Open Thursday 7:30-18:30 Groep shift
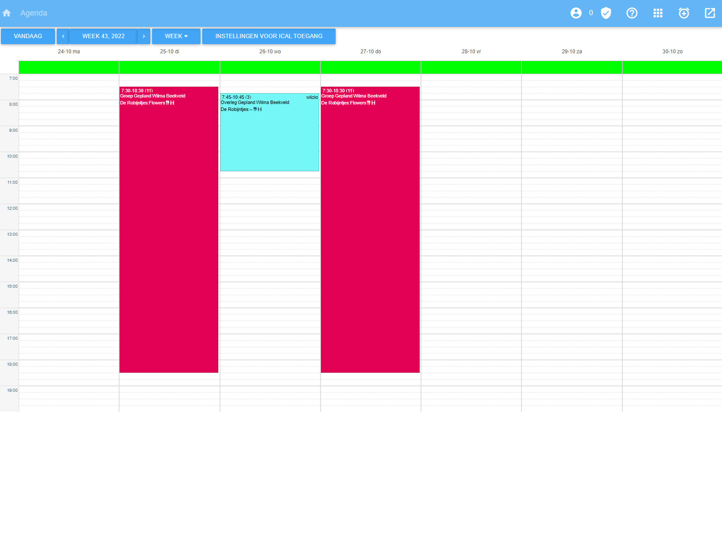This screenshot has width=722, height=556. (x=370, y=230)
